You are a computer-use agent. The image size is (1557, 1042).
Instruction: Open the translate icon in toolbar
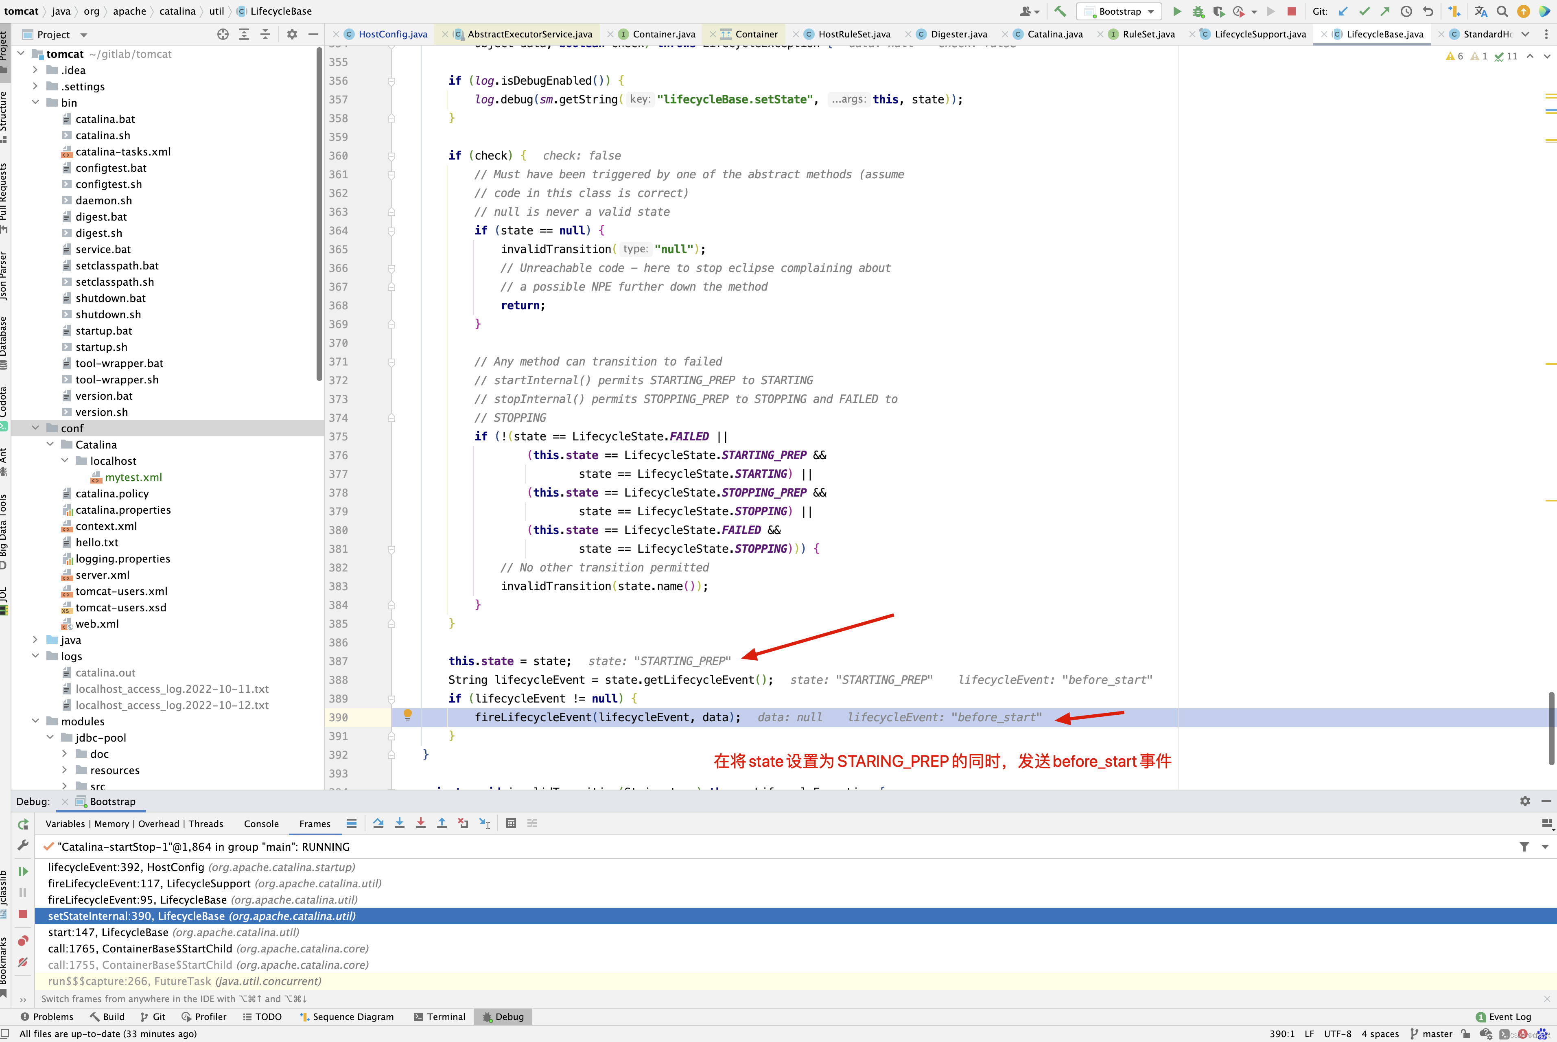click(x=1480, y=11)
